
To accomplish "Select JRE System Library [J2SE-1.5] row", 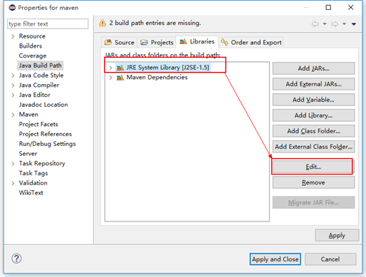I will click(x=163, y=68).
